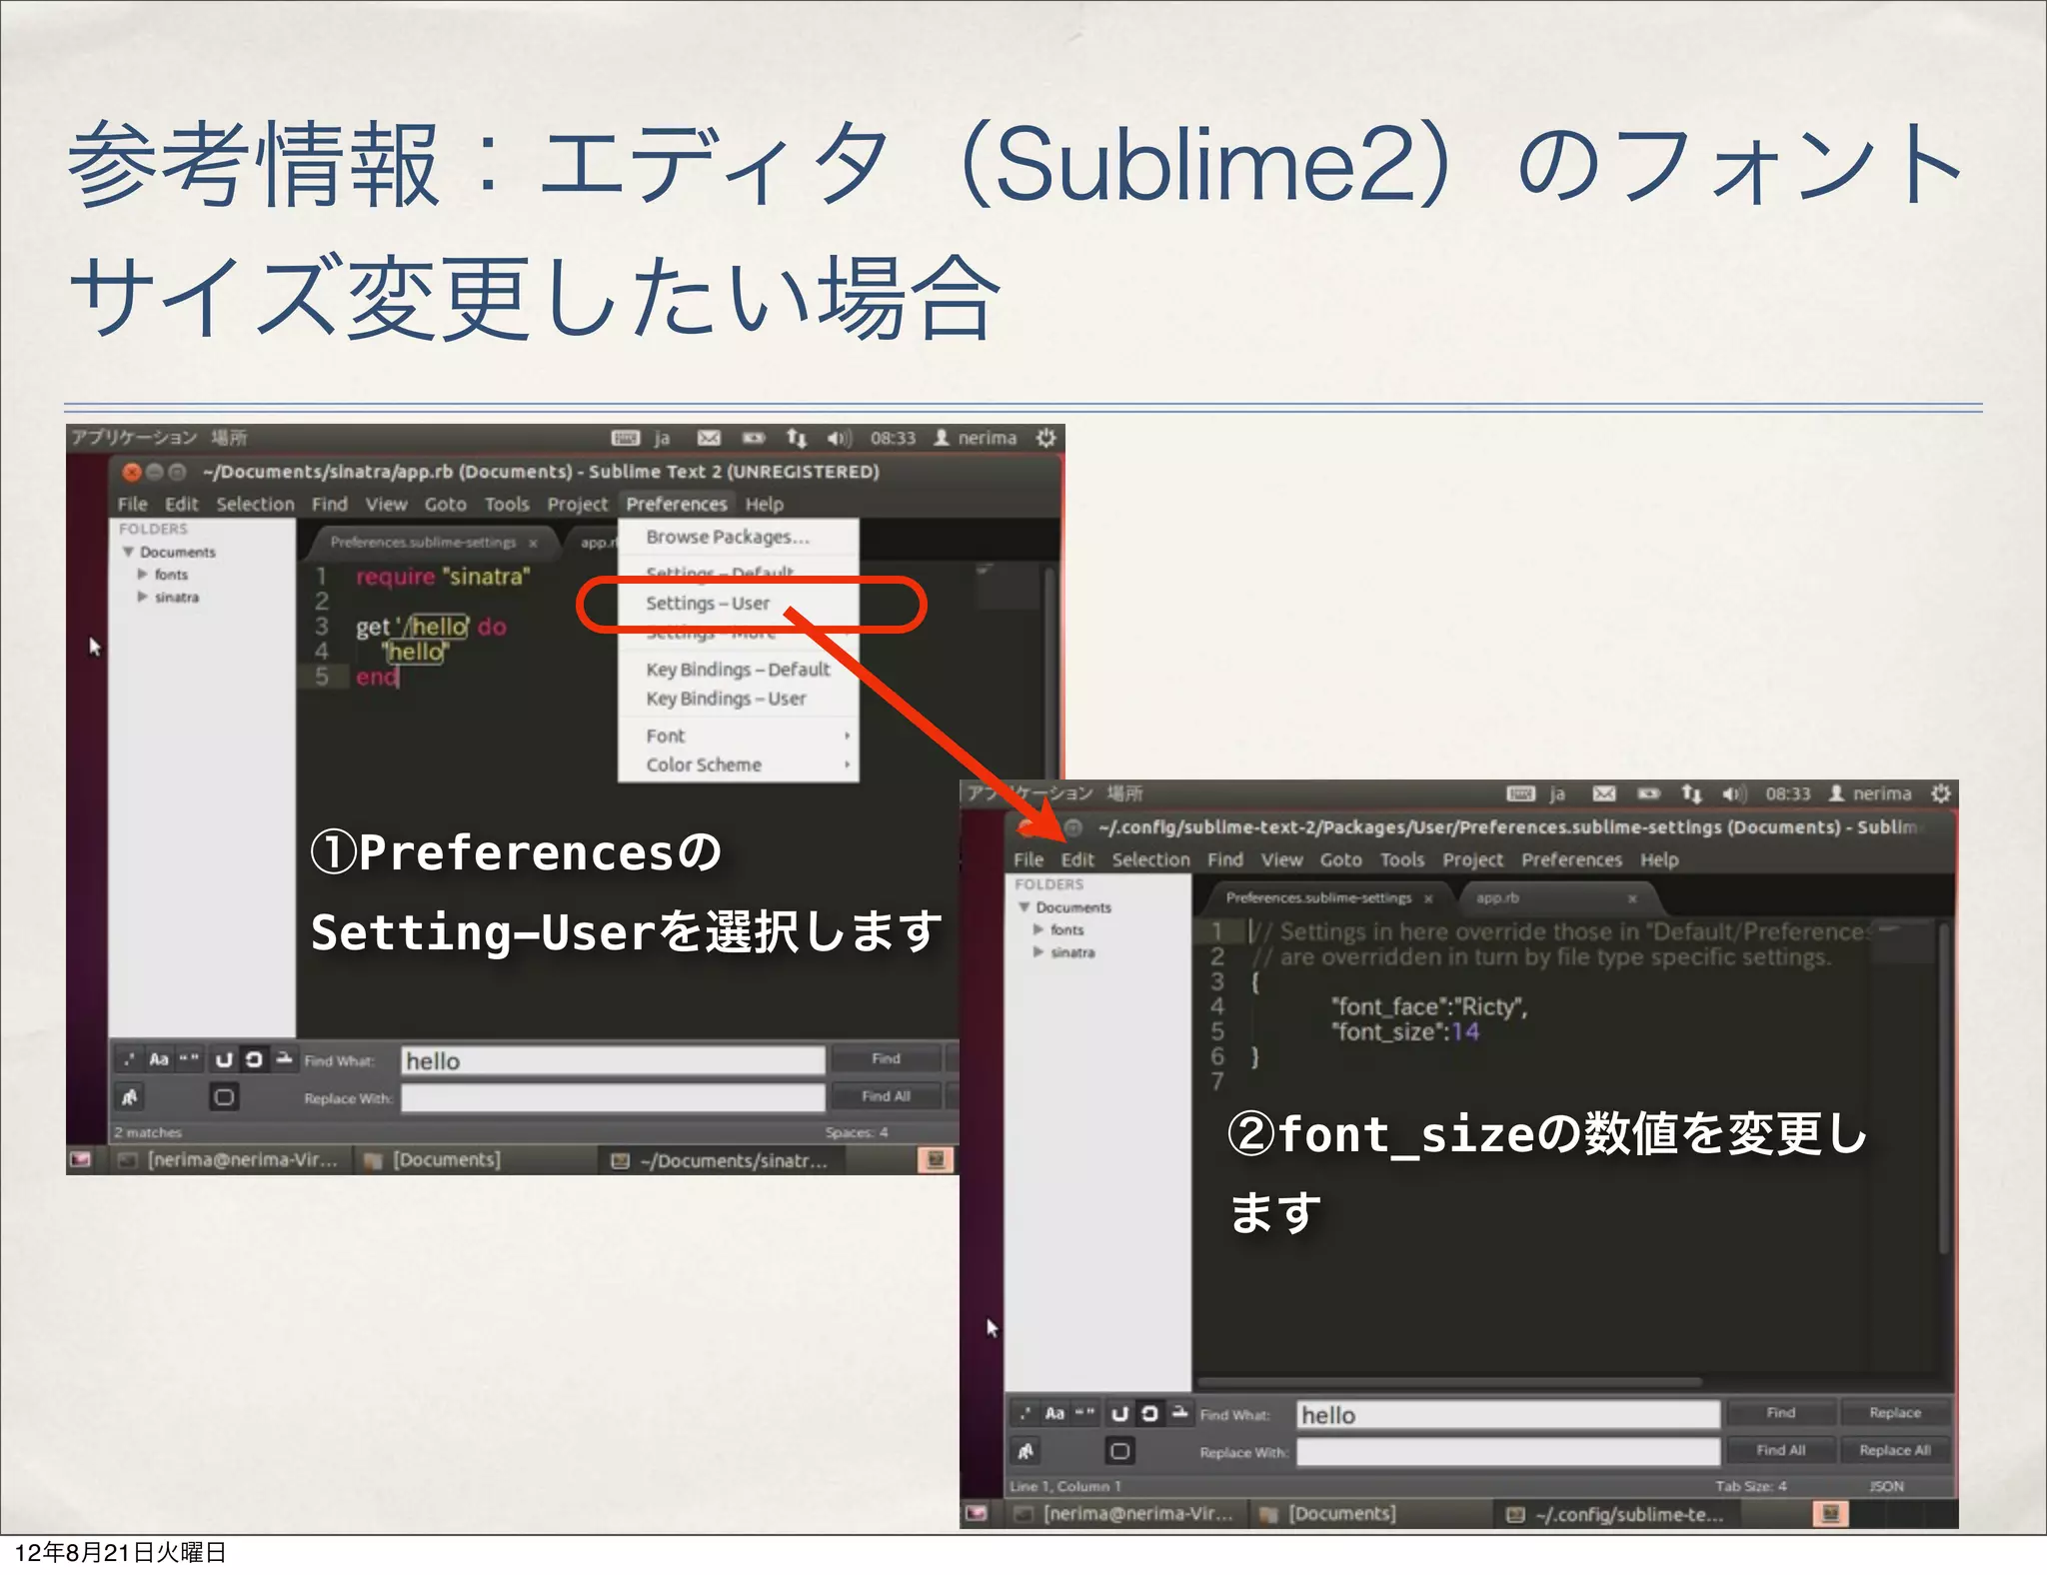
Task: Open JSON syntax selector in status bar
Action: tap(1886, 1486)
